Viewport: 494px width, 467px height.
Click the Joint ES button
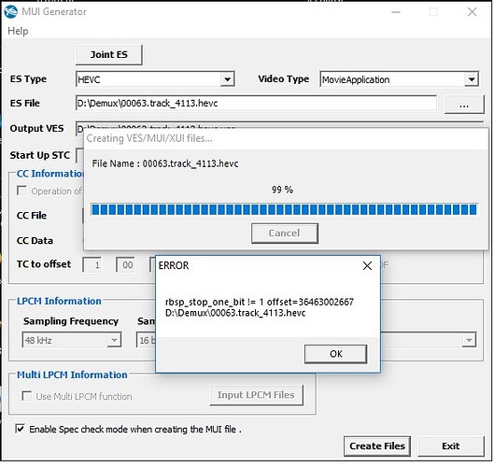[x=109, y=54]
